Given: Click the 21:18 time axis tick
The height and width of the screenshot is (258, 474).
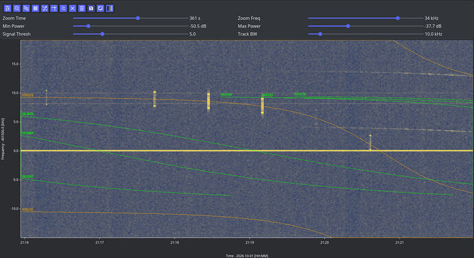Looking at the screenshot, I should click(174, 243).
